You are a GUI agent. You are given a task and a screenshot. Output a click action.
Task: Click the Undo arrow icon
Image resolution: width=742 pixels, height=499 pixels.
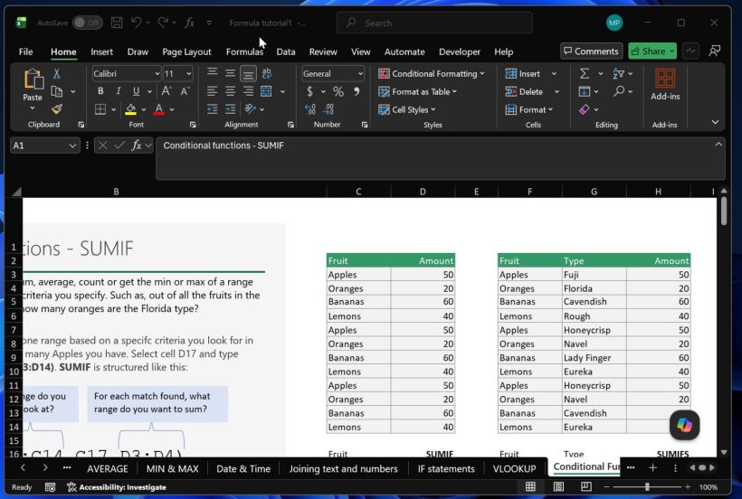tap(137, 23)
